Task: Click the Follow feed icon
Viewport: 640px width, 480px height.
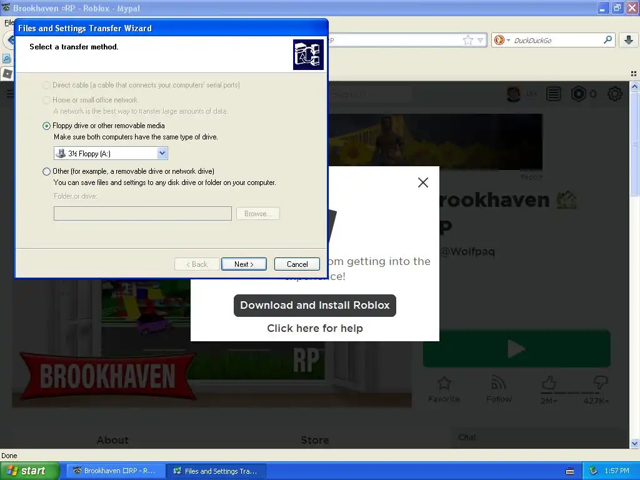Action: [499, 383]
